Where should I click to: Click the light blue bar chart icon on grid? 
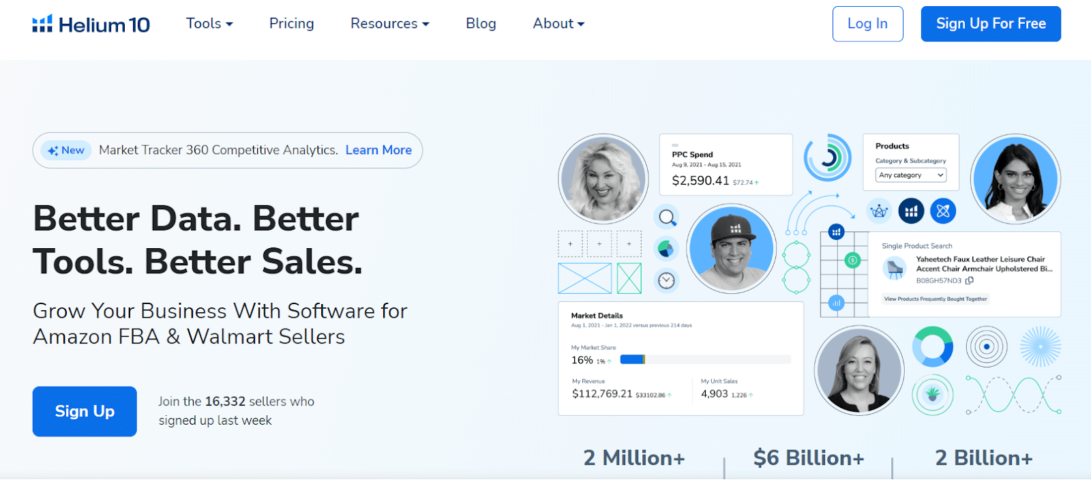pyautogui.click(x=836, y=303)
